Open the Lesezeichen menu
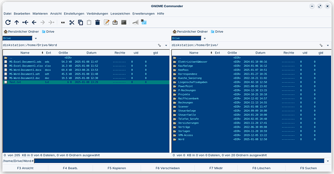The width and height of the screenshot is (334, 174). [x=120, y=13]
